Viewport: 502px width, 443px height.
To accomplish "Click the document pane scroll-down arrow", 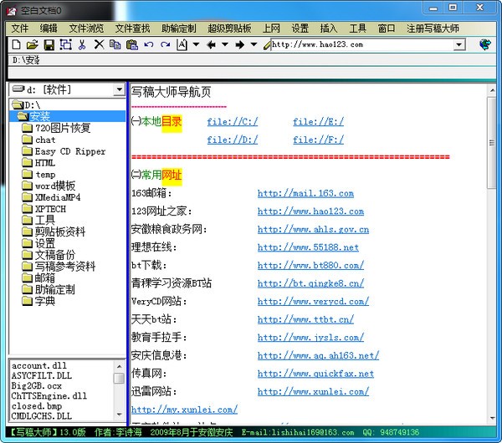I will tap(492, 419).
